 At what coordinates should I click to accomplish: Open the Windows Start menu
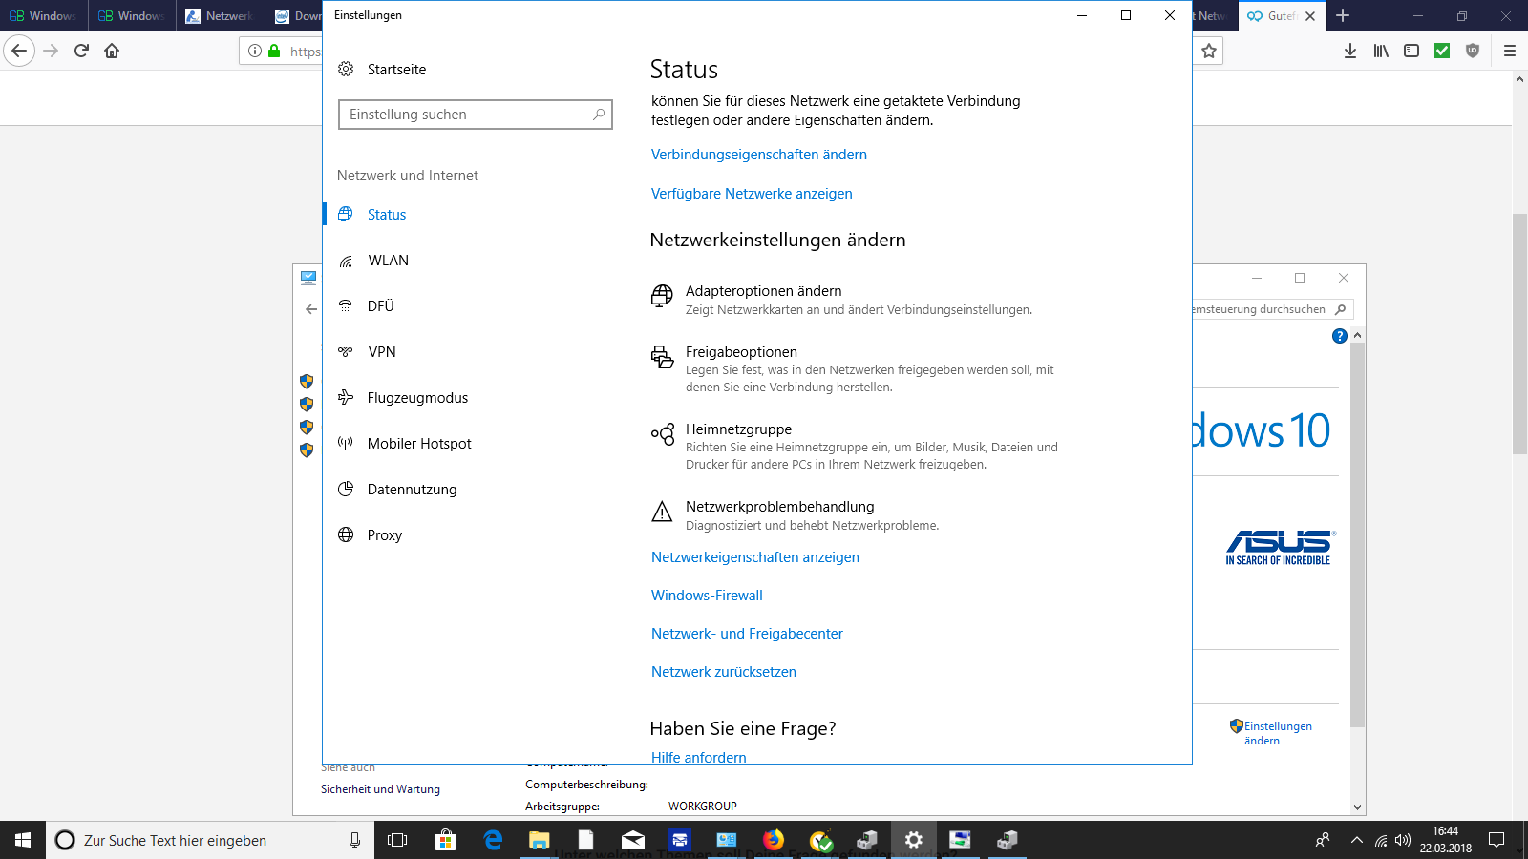pyautogui.click(x=23, y=840)
